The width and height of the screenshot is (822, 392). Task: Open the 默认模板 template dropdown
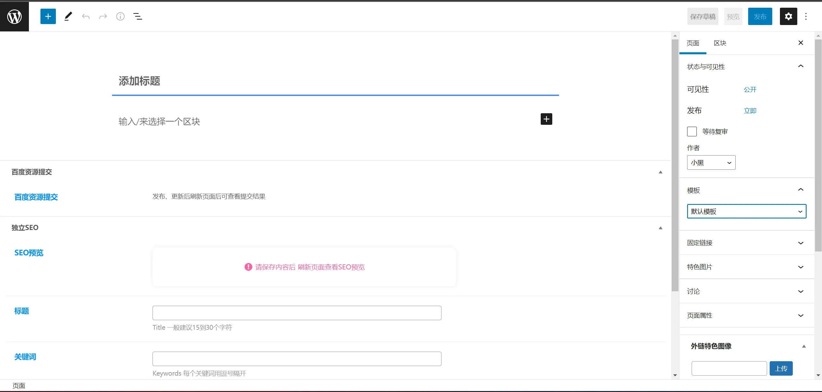pyautogui.click(x=746, y=211)
